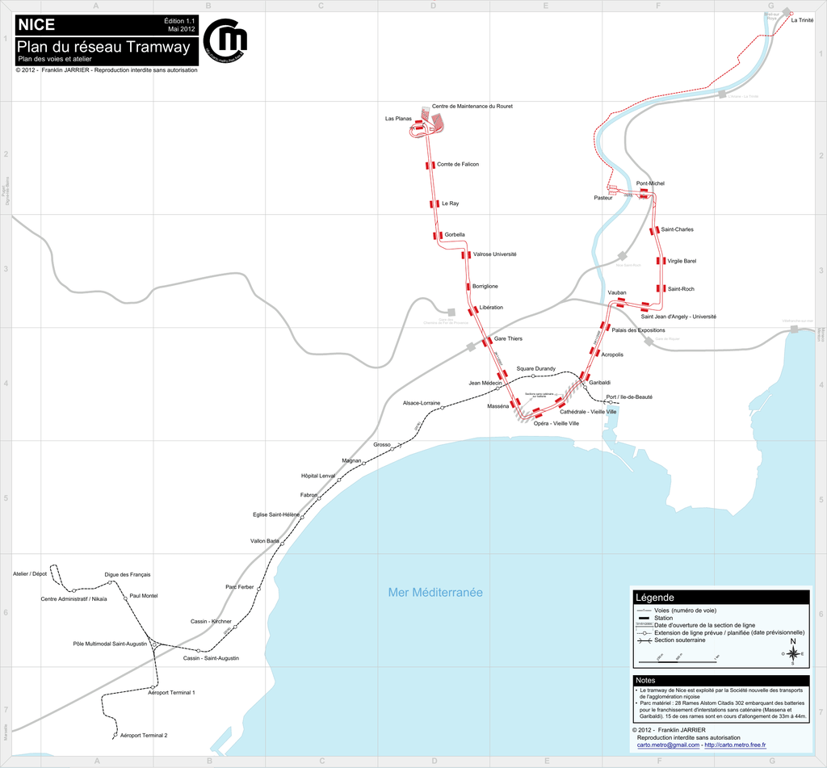Click the Mer Méditerranée label
Viewport: 827px width, 768px height.
[435, 593]
